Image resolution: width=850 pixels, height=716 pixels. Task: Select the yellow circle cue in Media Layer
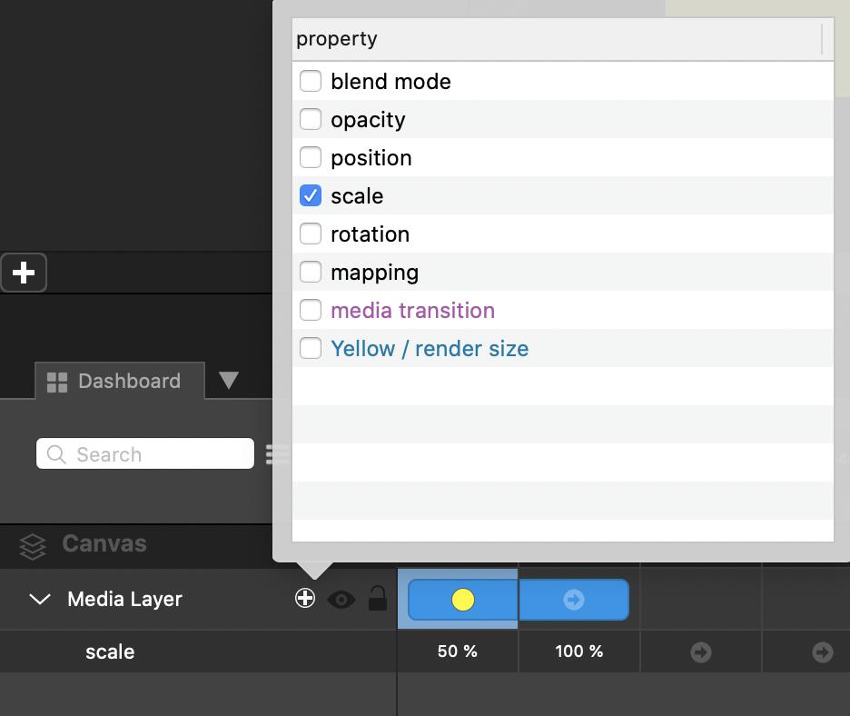(463, 600)
